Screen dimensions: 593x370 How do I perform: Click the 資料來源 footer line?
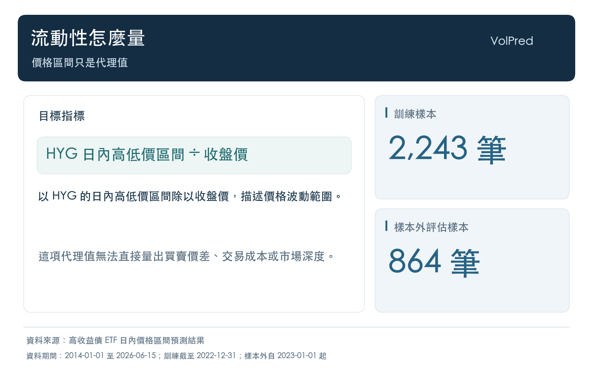coord(115,340)
